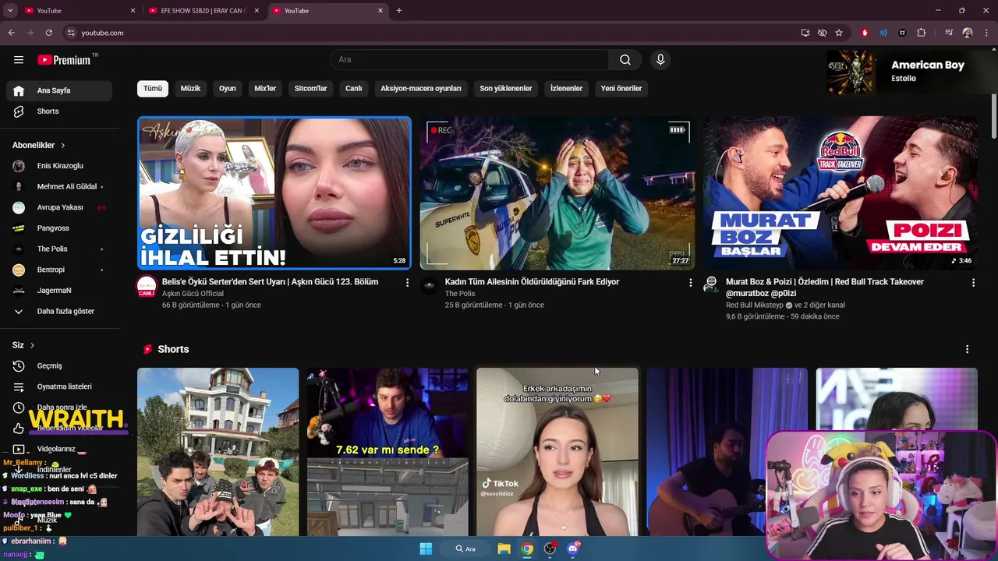This screenshot has width=998, height=561.
Task: Select Aksiyon-macera oyunları chip
Action: 421,89
